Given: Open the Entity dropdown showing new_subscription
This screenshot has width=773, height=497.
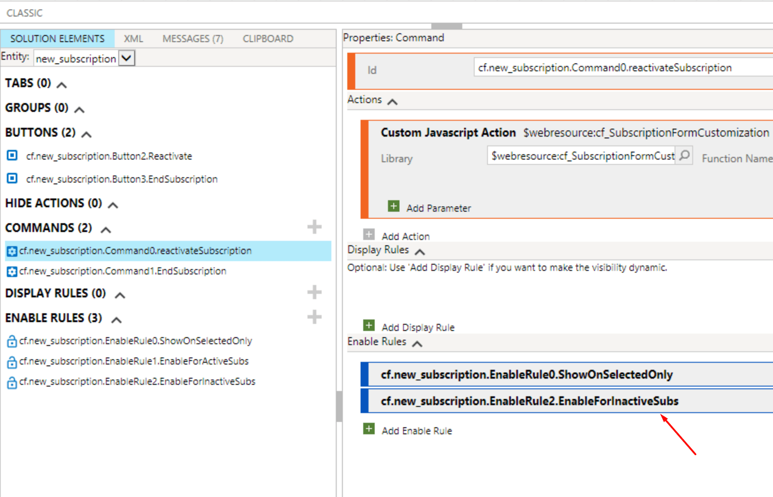Looking at the screenshot, I should point(126,58).
